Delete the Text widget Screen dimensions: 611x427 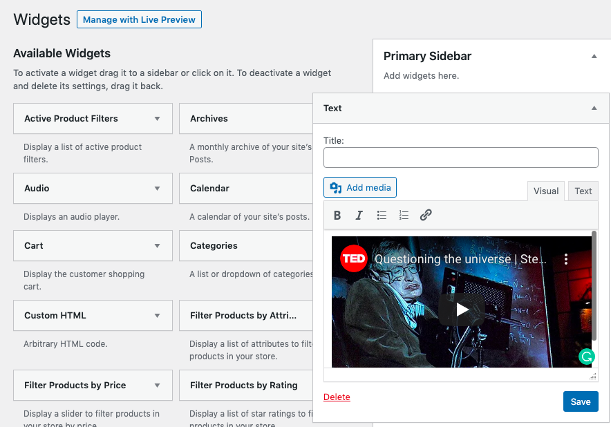click(x=337, y=397)
